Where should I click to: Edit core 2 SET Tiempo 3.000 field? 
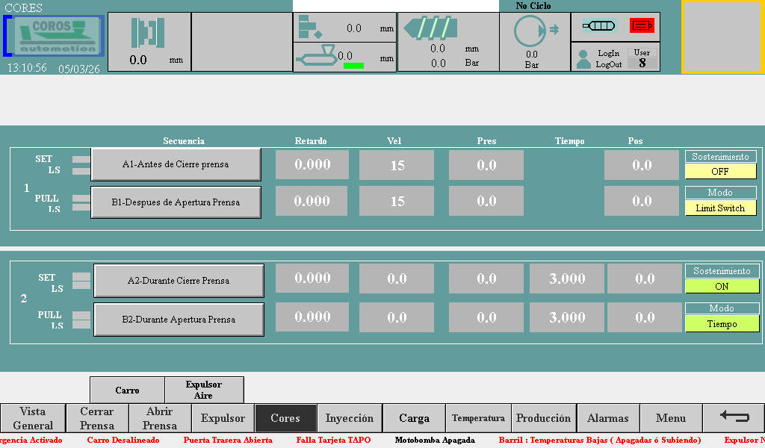[x=567, y=279]
